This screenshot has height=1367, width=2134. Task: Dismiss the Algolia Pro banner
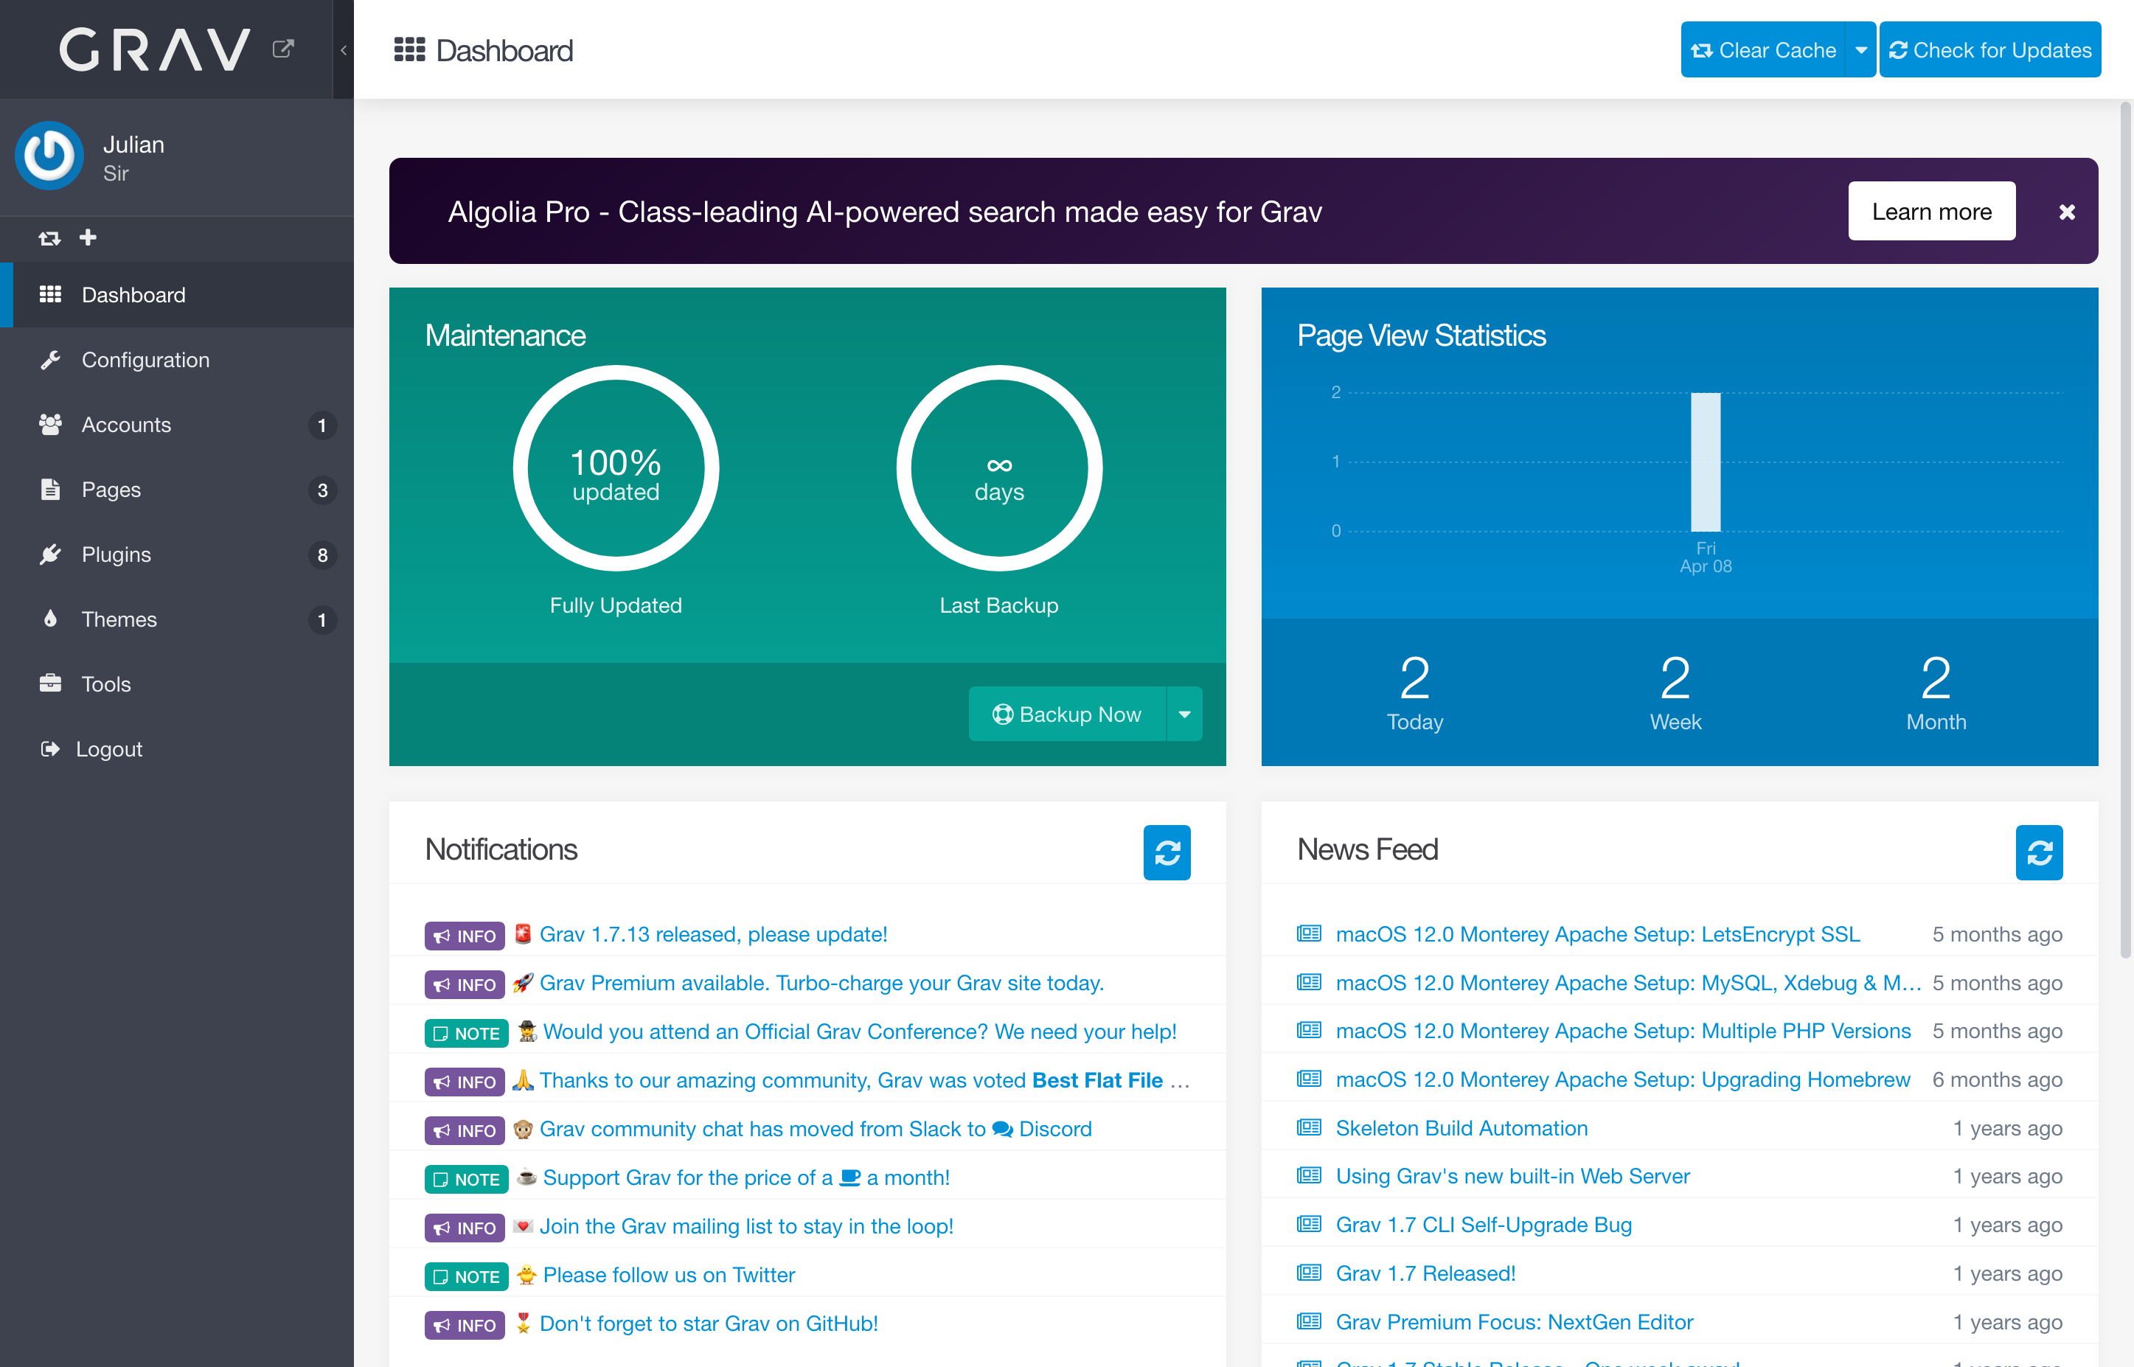(2067, 212)
